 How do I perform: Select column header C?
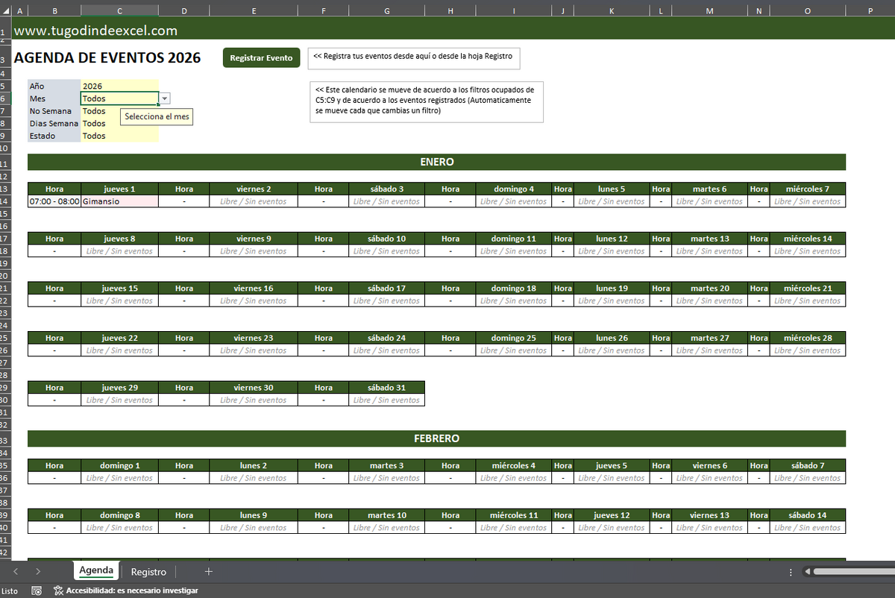[x=119, y=10]
